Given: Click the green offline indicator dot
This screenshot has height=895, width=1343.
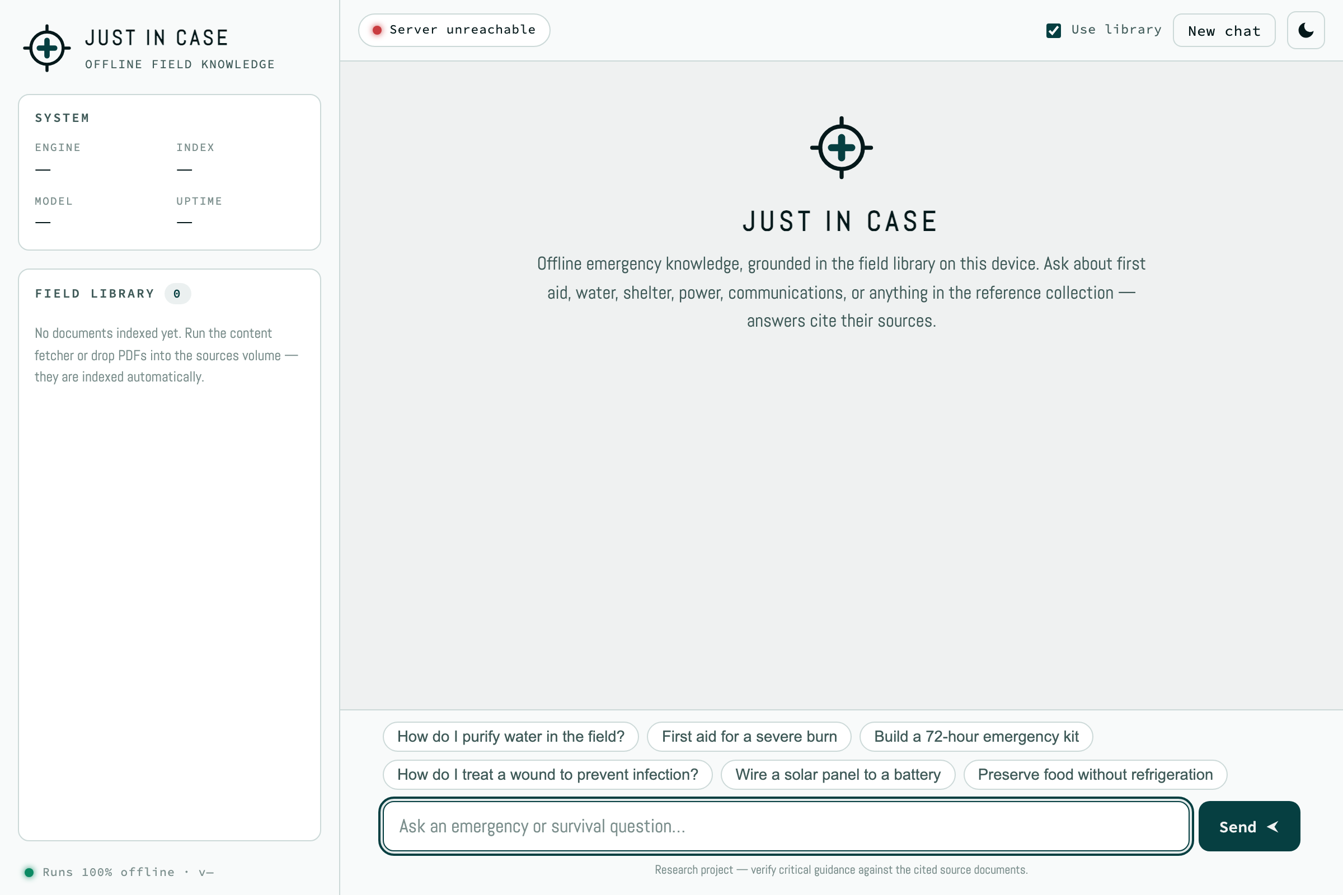Looking at the screenshot, I should coord(29,872).
